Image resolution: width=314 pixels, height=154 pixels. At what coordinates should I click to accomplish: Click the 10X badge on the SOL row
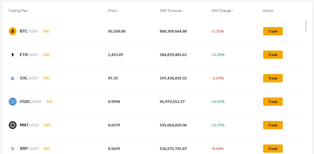[46, 78]
